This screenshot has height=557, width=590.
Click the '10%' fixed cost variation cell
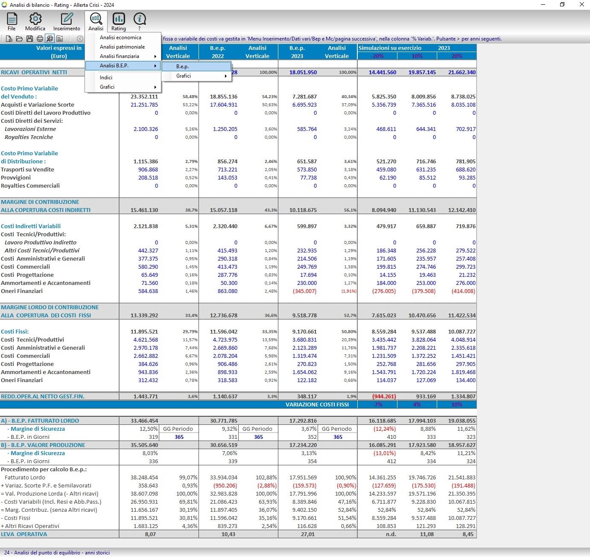pos(457,405)
